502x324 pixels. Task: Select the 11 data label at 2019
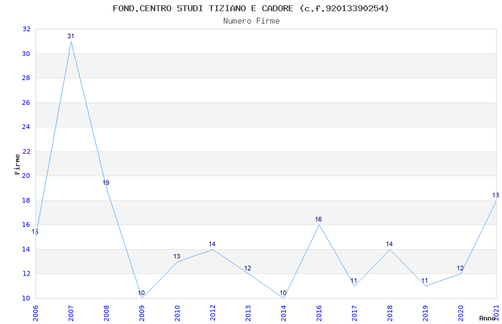coord(425,280)
